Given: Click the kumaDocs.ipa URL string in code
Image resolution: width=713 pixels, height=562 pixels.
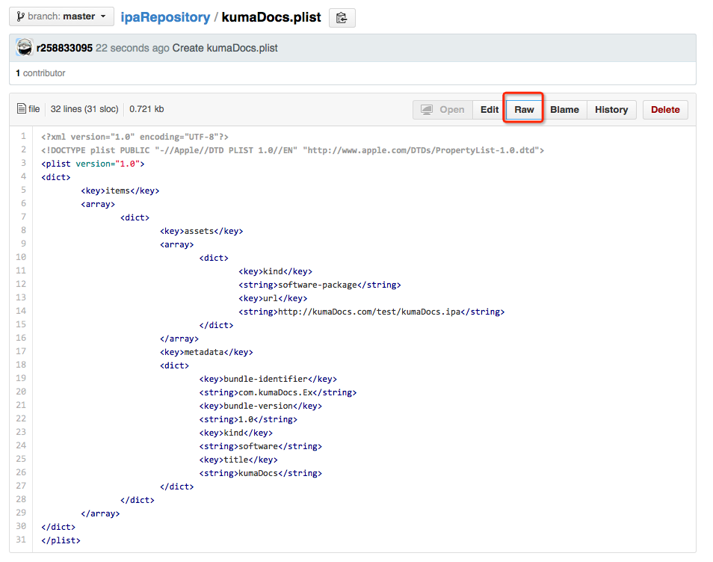Looking at the screenshot, I should tap(366, 312).
